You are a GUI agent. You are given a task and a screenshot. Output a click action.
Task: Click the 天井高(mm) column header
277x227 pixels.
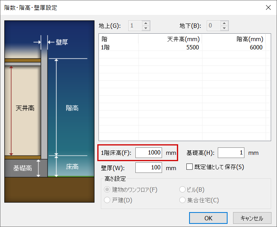pos(170,39)
